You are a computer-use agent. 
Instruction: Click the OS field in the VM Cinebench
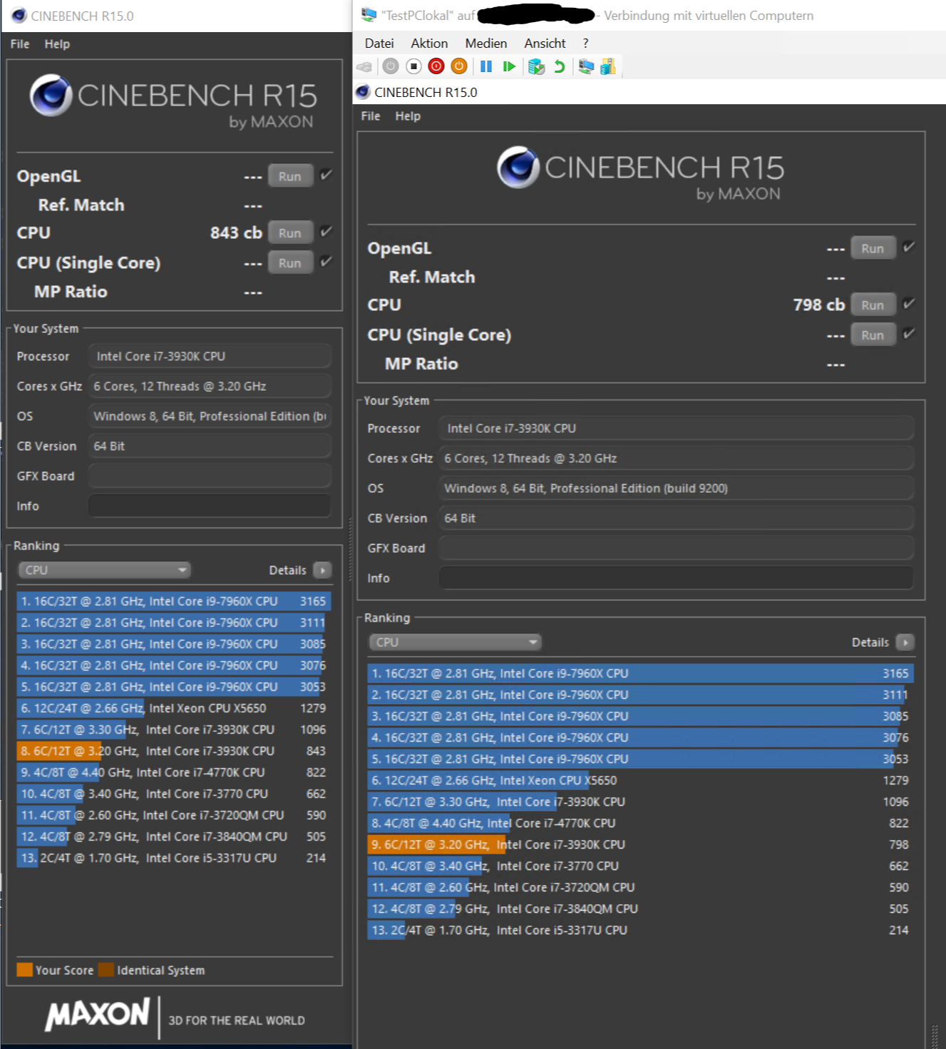pyautogui.click(x=677, y=488)
